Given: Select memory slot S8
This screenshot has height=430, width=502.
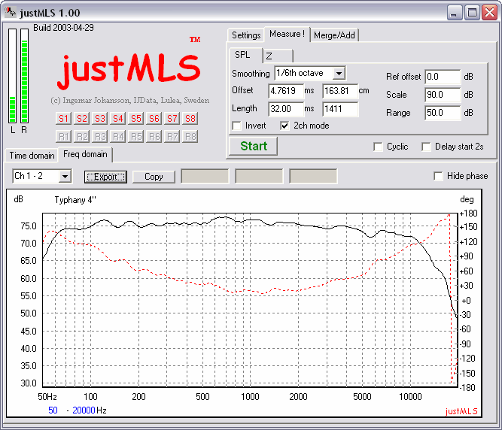Looking at the screenshot, I should 190,119.
